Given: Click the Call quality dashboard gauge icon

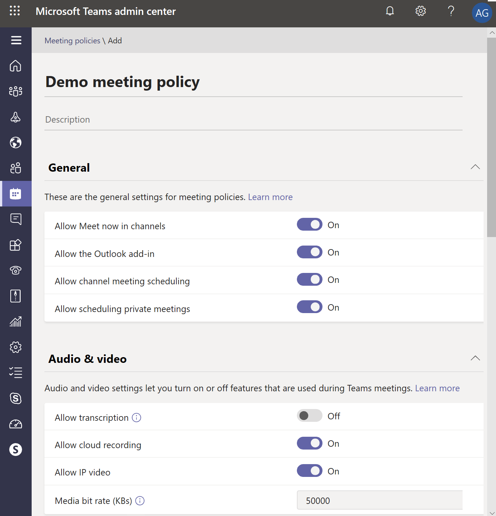Looking at the screenshot, I should [x=16, y=424].
